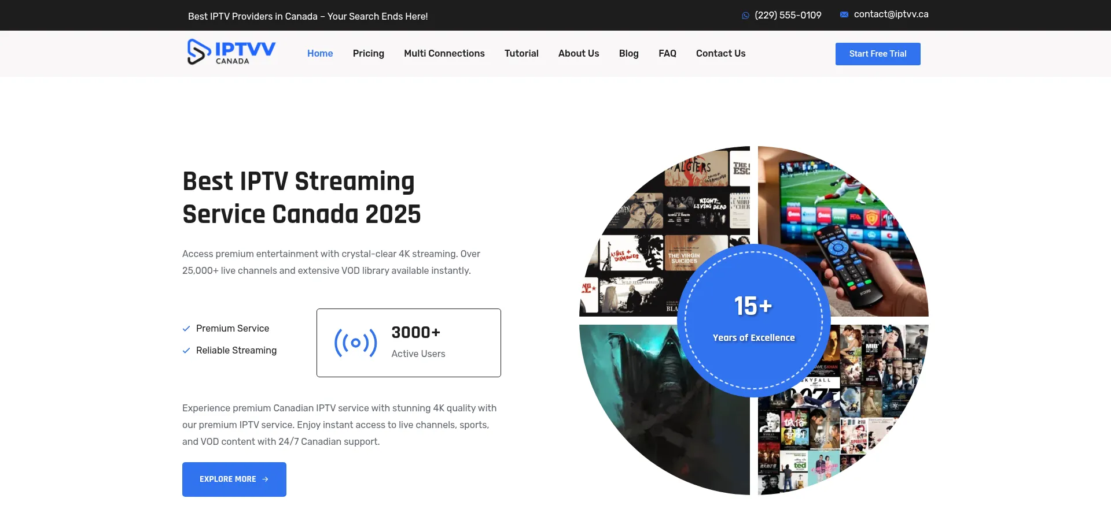1111x513 pixels.
Task: Open the Tutorial page
Action: (x=521, y=54)
